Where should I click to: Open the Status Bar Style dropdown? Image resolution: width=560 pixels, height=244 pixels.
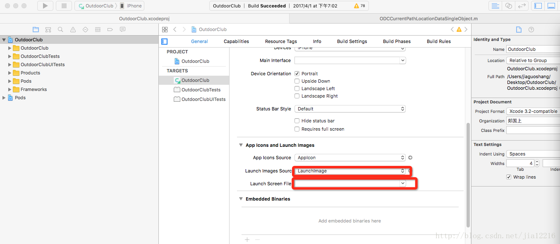350,109
